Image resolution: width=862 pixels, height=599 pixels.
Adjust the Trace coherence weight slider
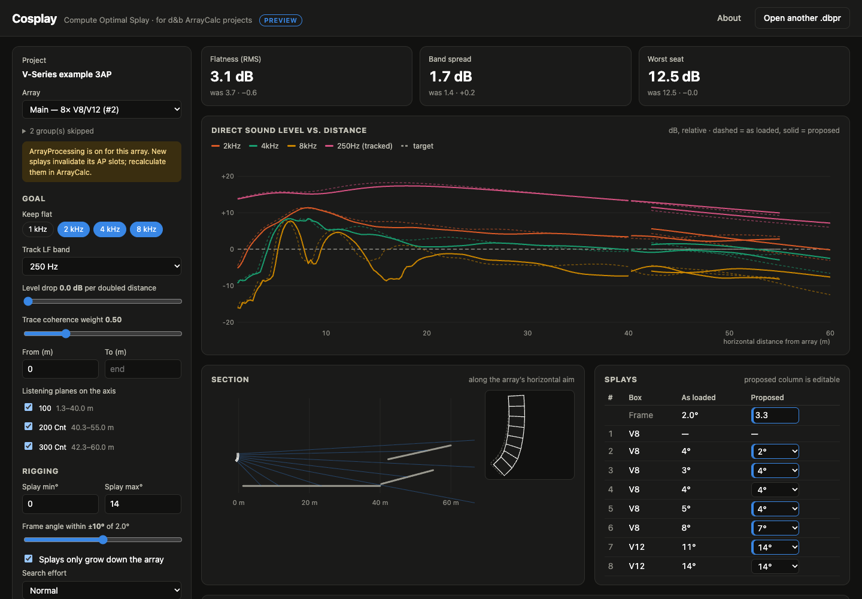click(102, 334)
